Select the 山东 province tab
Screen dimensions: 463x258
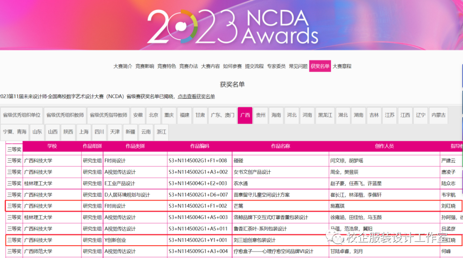pyautogui.click(x=37, y=132)
